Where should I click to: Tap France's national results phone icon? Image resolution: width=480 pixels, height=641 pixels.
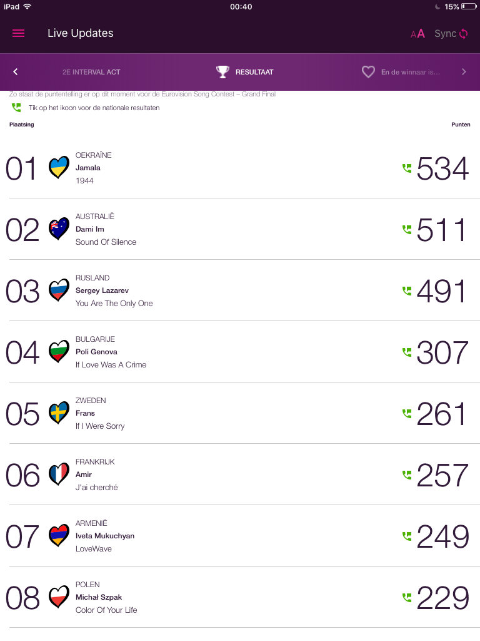pos(407,474)
